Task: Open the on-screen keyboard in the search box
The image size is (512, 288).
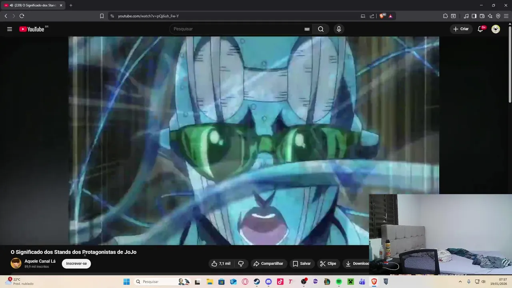Action: click(x=307, y=29)
